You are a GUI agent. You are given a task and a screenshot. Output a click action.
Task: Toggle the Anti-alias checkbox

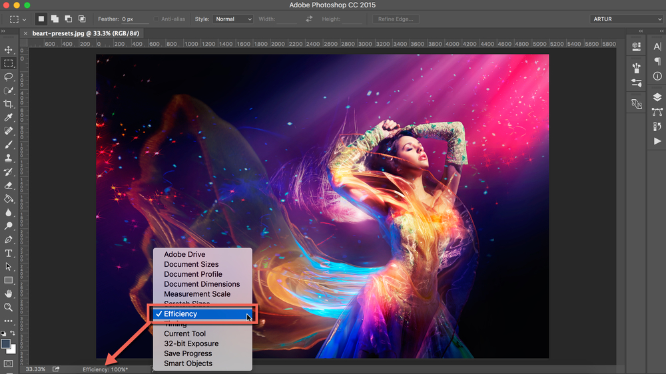(157, 19)
